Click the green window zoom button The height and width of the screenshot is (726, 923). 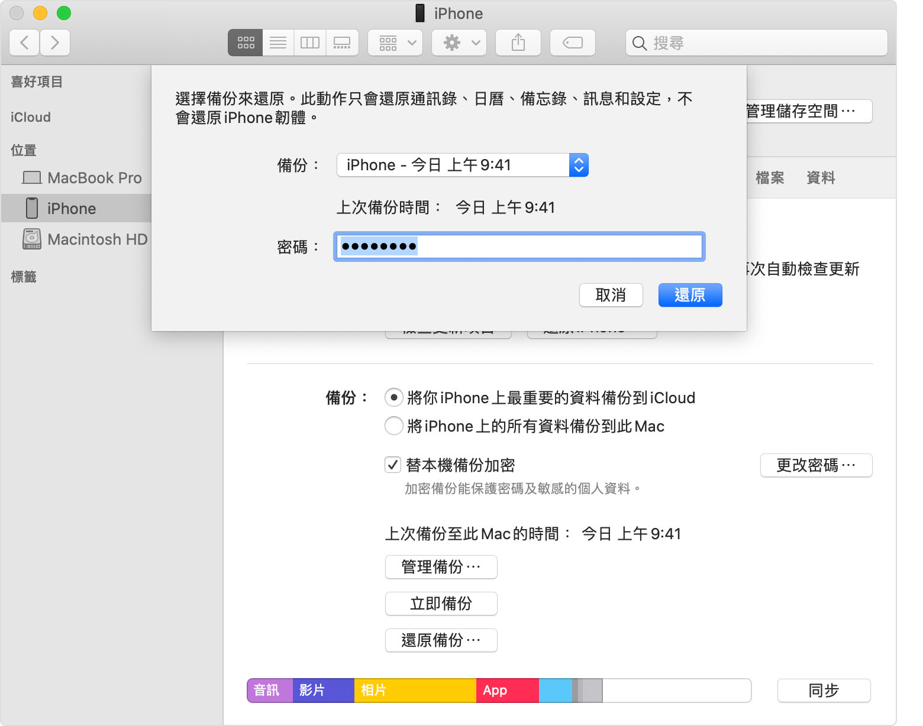pos(64,13)
